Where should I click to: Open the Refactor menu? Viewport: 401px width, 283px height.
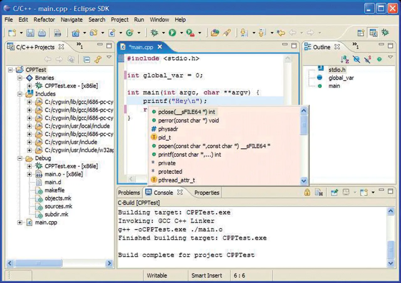pyautogui.click(x=44, y=19)
